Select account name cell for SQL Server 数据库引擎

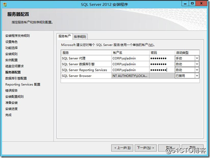coord(131,64)
